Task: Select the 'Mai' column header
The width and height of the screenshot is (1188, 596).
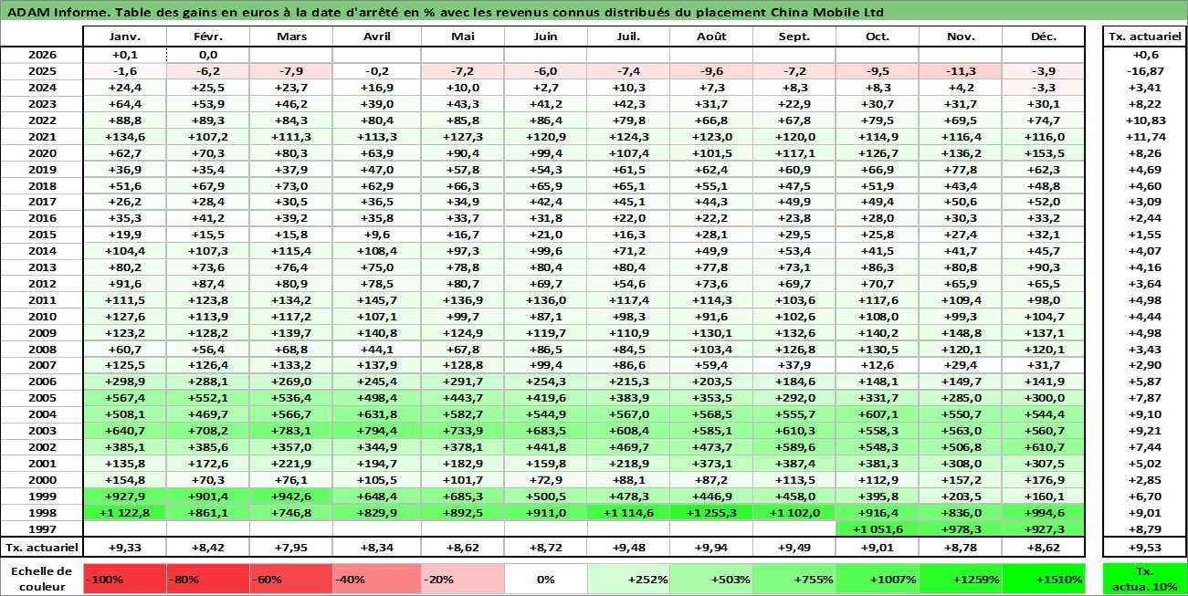Action: [x=462, y=37]
